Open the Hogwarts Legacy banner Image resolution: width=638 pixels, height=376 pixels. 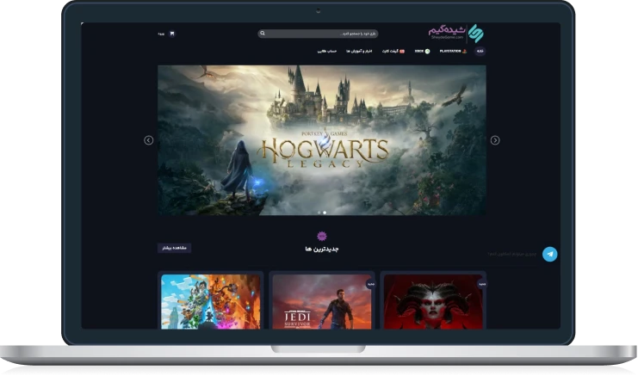coord(321,138)
